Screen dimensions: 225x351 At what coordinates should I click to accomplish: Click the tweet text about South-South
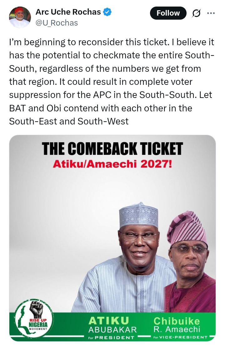(112, 82)
